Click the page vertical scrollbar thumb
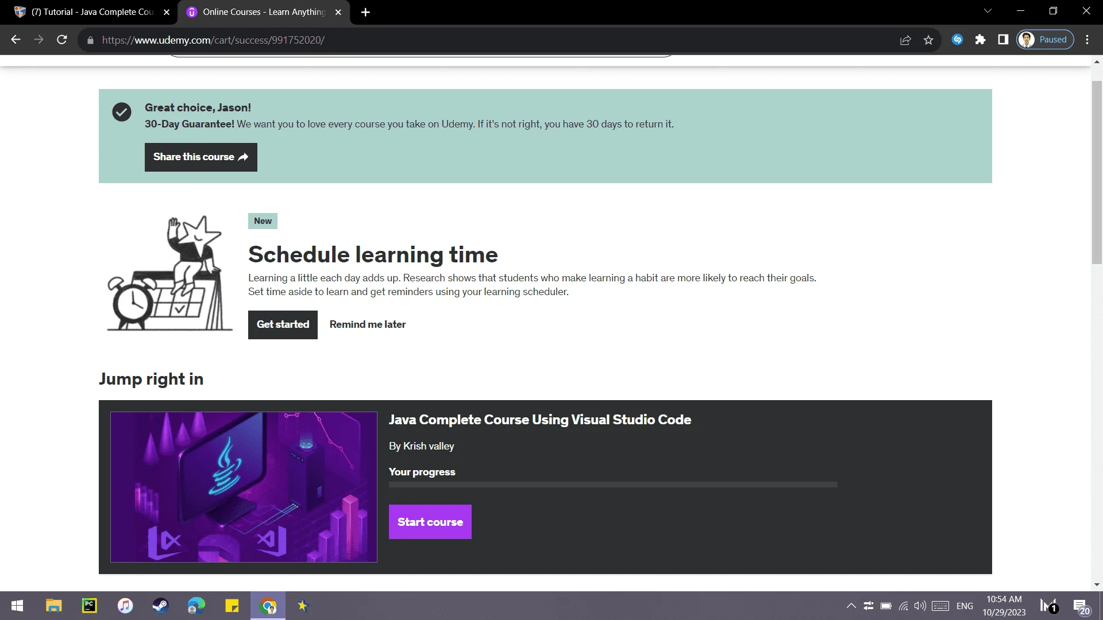 (1097, 172)
